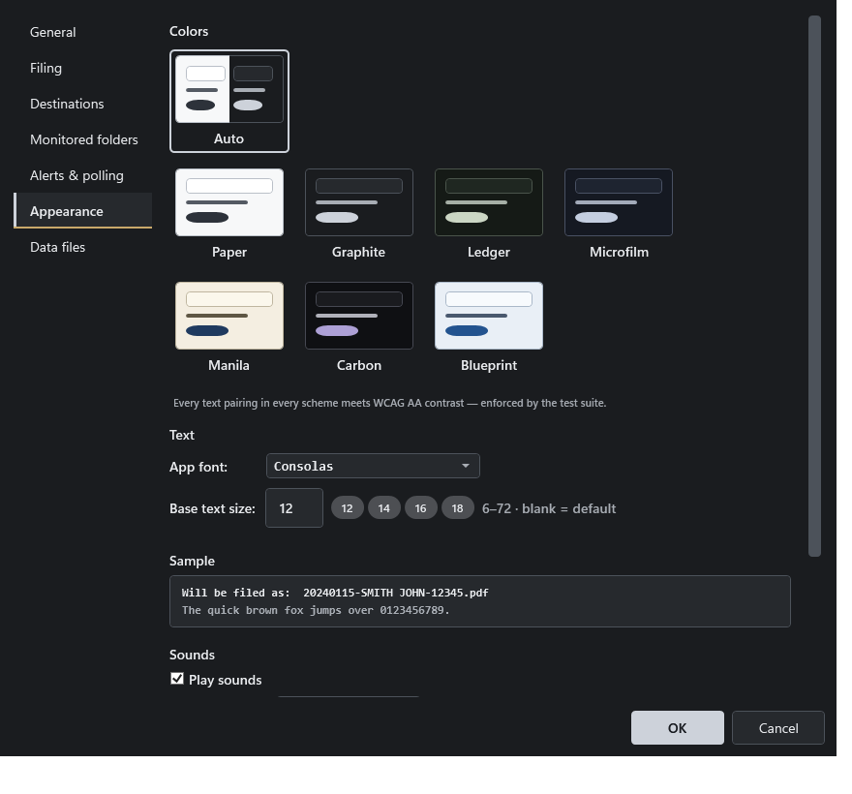
Task: Set text size to 12 preset
Action: [348, 508]
